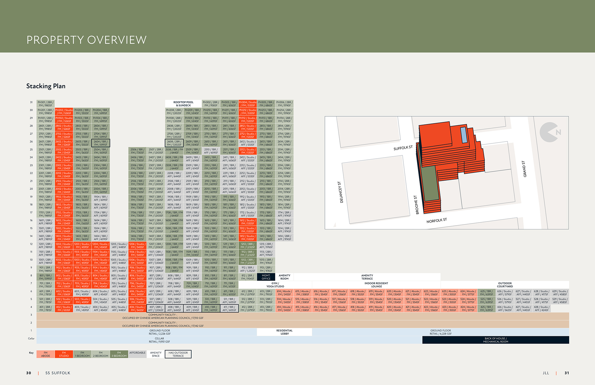595x385 pixels.
Task: Click the Mgmt. Office cell
Action: point(266,277)
